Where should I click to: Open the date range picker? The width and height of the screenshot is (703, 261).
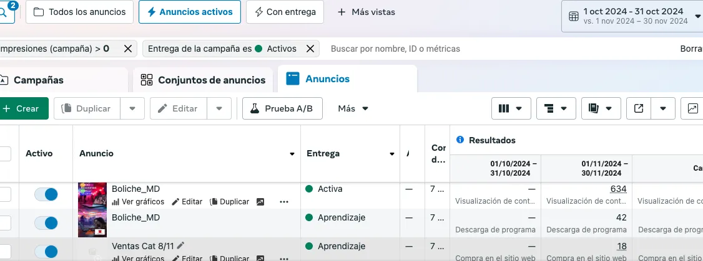633,16
